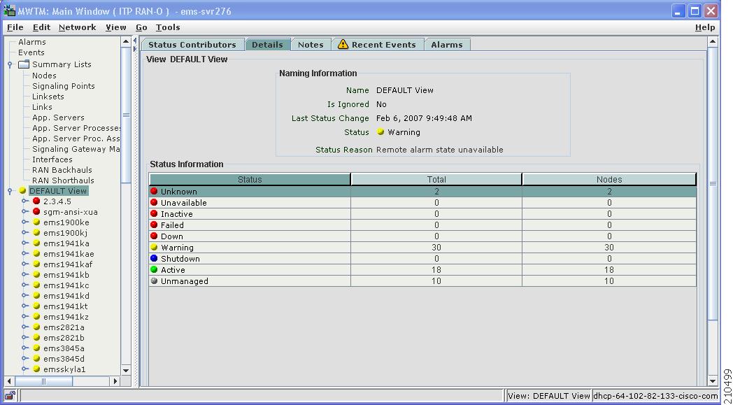Click the yellow status ball beside ems3845d
Viewport: 733px width, 405px height.
click(36, 359)
